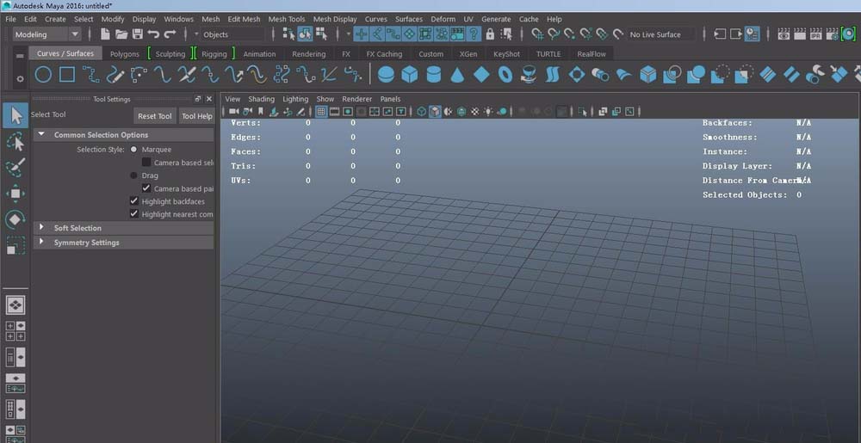Open the Windows menu
The width and height of the screenshot is (861, 443).
coord(179,19)
